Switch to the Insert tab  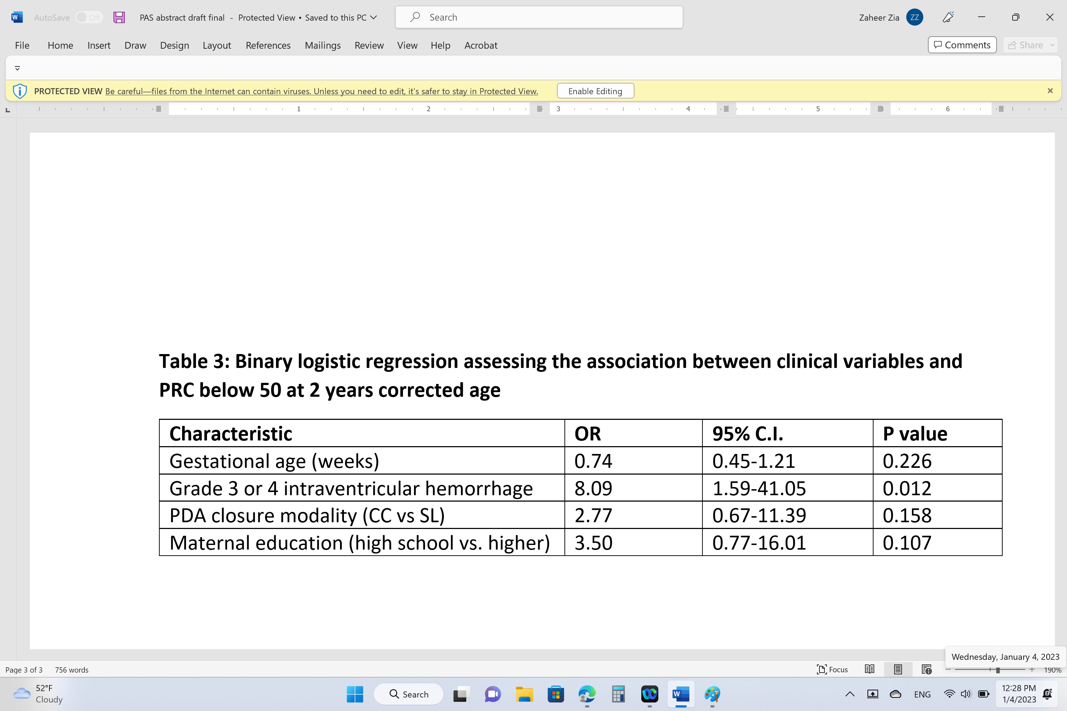point(99,46)
